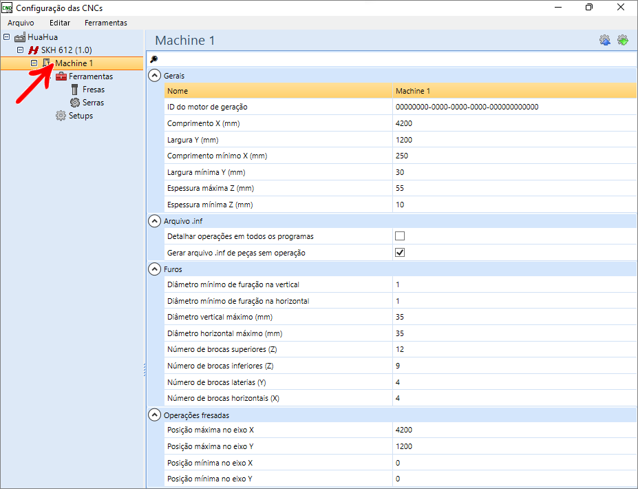Open the Setups gear icon

pyautogui.click(x=61, y=116)
